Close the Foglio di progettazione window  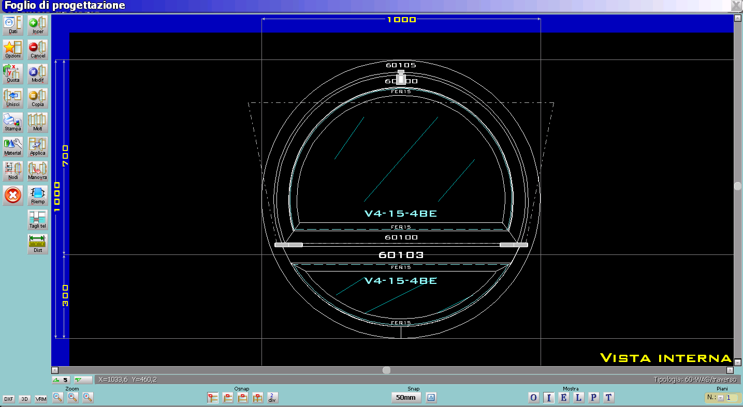tap(736, 5)
